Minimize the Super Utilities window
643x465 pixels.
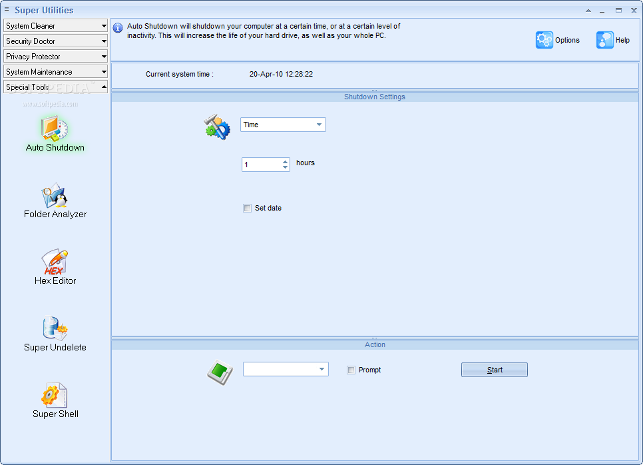coord(602,11)
